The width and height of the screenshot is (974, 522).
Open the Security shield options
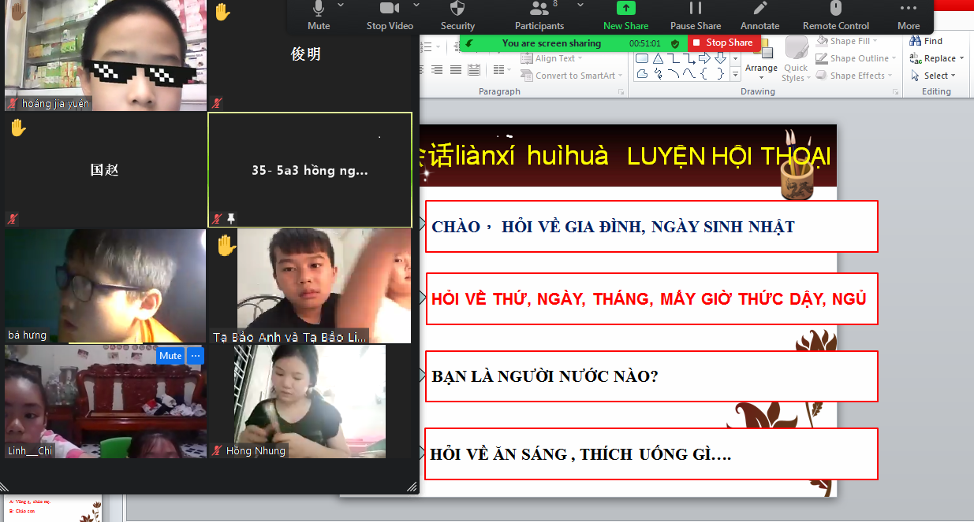pyautogui.click(x=457, y=15)
